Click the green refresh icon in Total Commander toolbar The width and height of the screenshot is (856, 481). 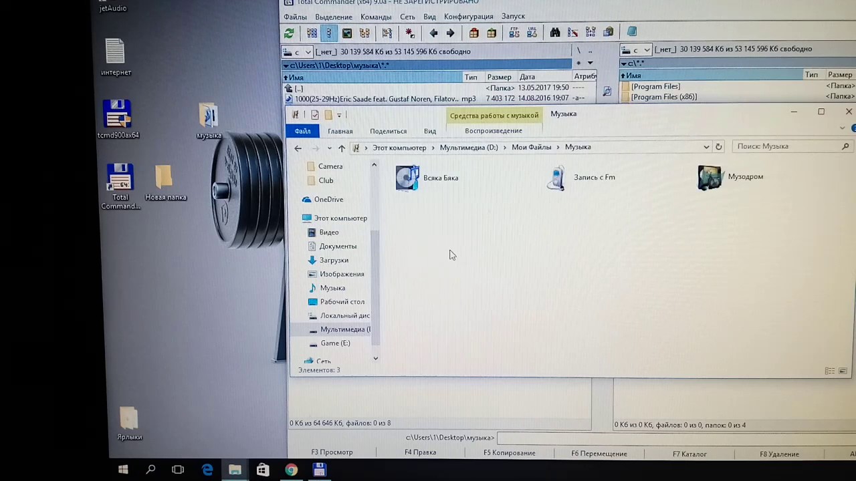(289, 33)
